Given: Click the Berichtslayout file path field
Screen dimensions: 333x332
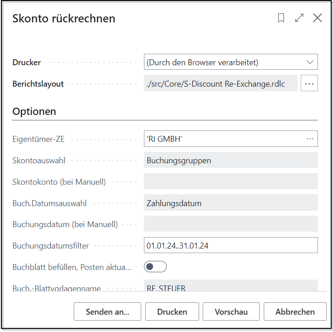Looking at the screenshot, I should point(220,84).
